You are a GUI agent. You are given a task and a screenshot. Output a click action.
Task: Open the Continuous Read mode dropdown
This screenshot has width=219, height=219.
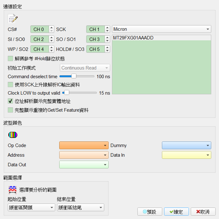[x=85, y=68]
